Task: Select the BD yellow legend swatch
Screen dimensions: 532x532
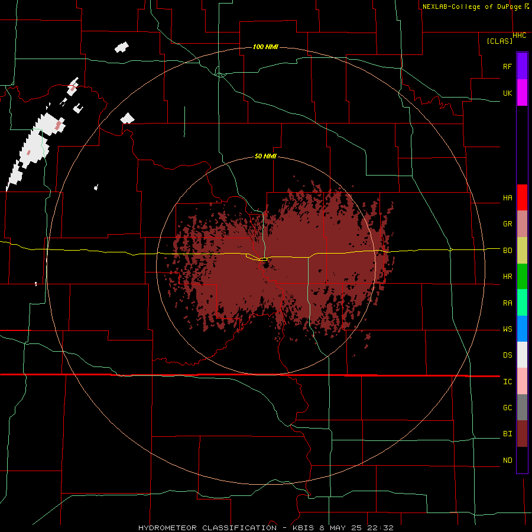Action: 522,251
